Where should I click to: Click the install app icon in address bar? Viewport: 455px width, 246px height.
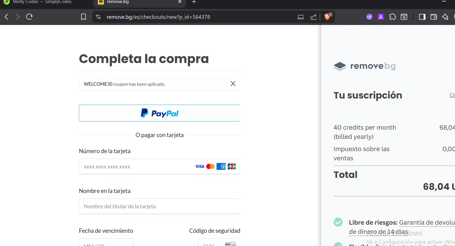[301, 17]
